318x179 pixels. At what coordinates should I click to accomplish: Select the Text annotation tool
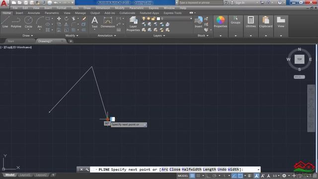click(x=94, y=22)
